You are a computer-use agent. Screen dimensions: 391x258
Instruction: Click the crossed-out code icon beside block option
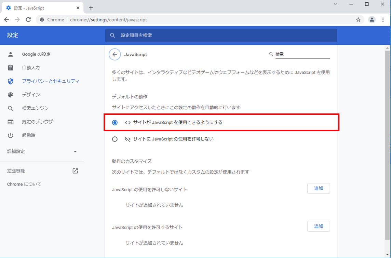point(128,139)
